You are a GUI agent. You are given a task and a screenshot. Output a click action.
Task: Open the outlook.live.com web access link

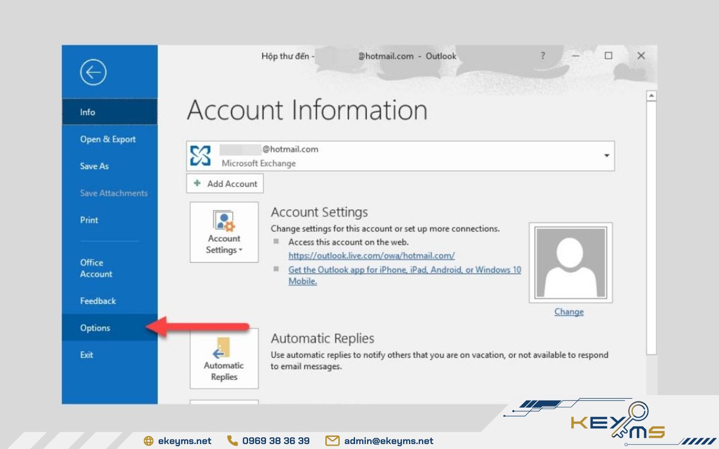click(x=371, y=255)
